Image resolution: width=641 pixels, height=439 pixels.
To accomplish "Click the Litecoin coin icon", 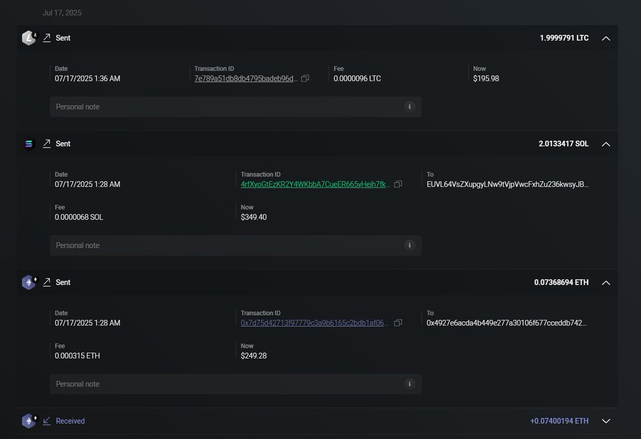I will coord(29,38).
